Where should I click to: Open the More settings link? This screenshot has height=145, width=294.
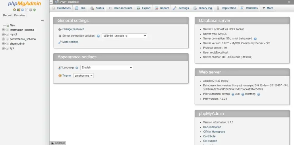[70, 42]
